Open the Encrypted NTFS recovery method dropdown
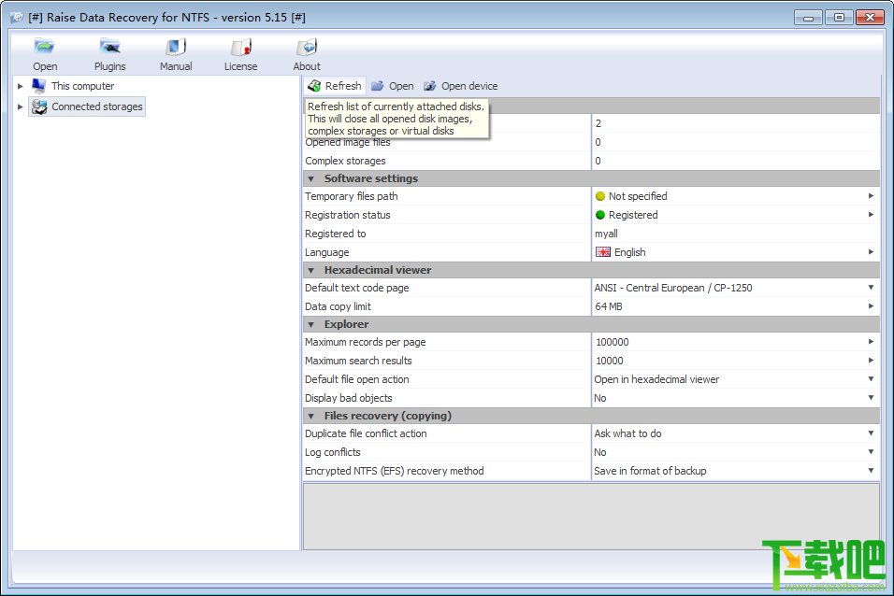 [871, 471]
